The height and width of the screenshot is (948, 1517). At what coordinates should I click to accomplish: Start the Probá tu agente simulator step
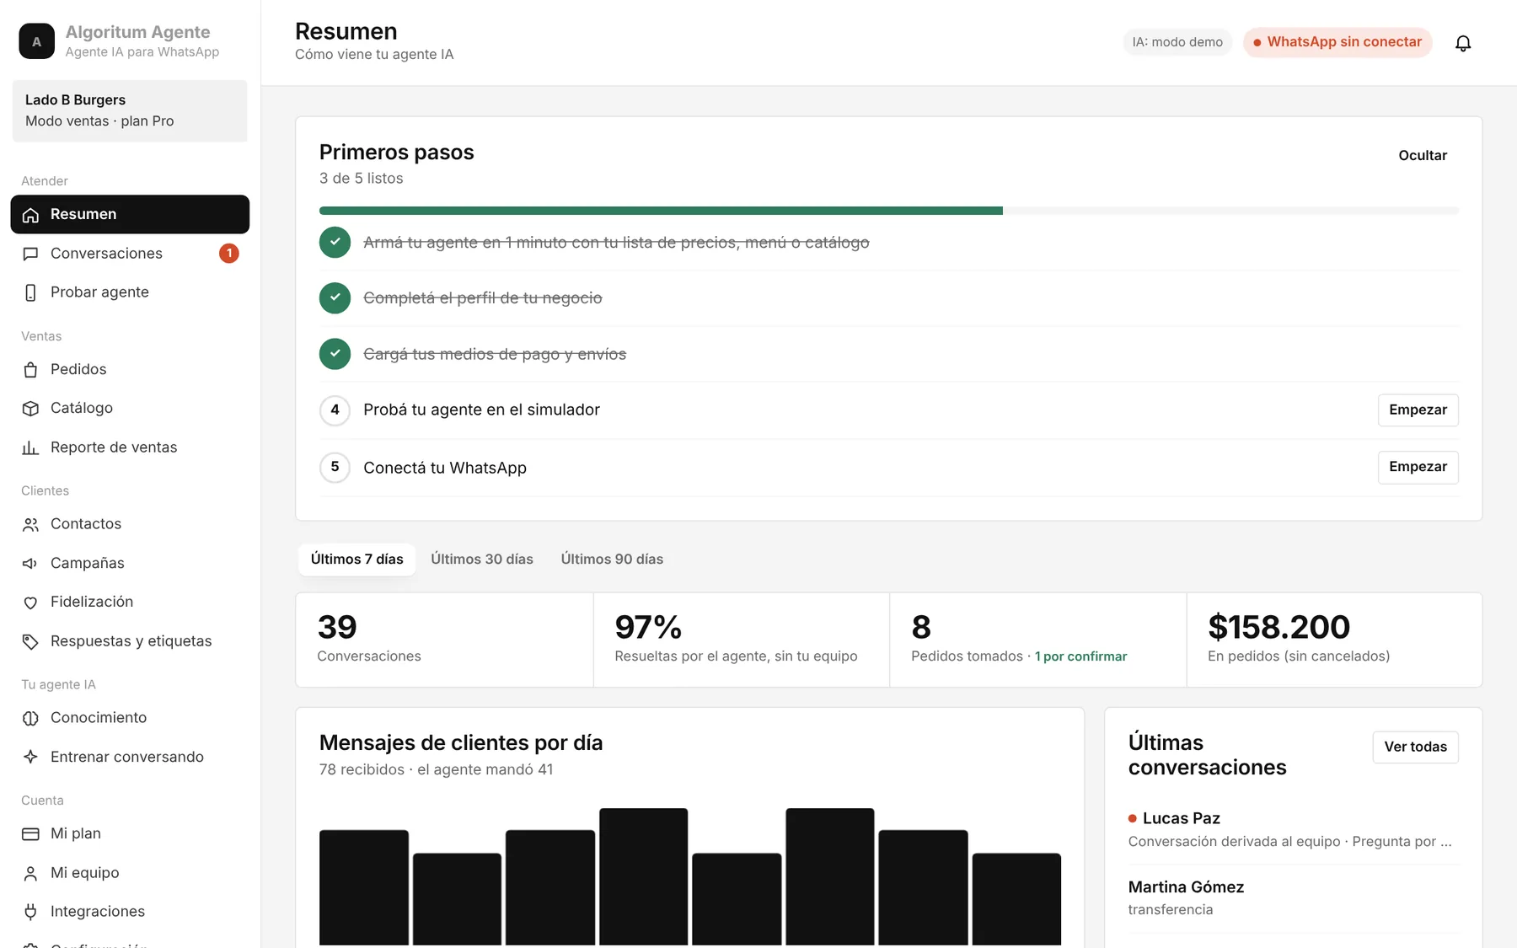click(1418, 410)
